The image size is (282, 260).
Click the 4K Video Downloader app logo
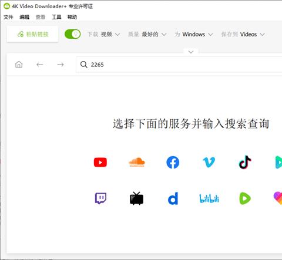click(6, 6)
